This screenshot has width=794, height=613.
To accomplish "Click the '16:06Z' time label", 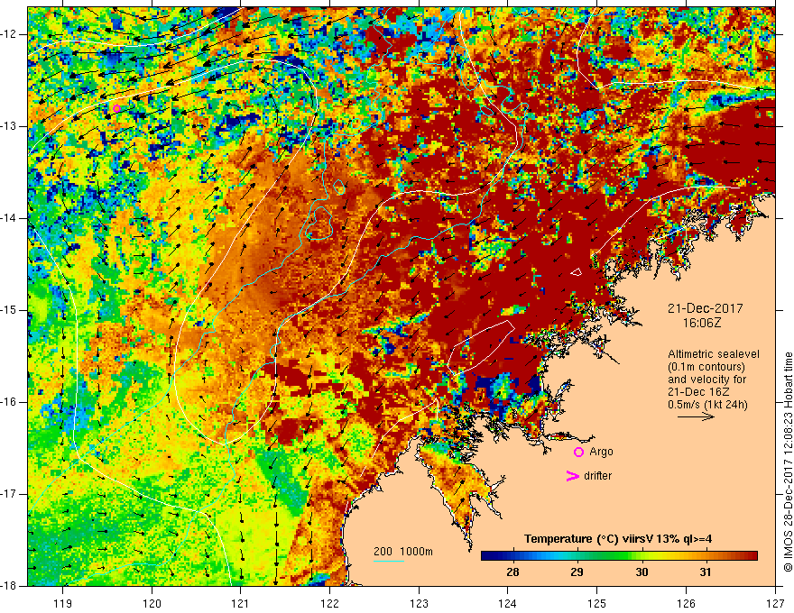I will 701,323.
